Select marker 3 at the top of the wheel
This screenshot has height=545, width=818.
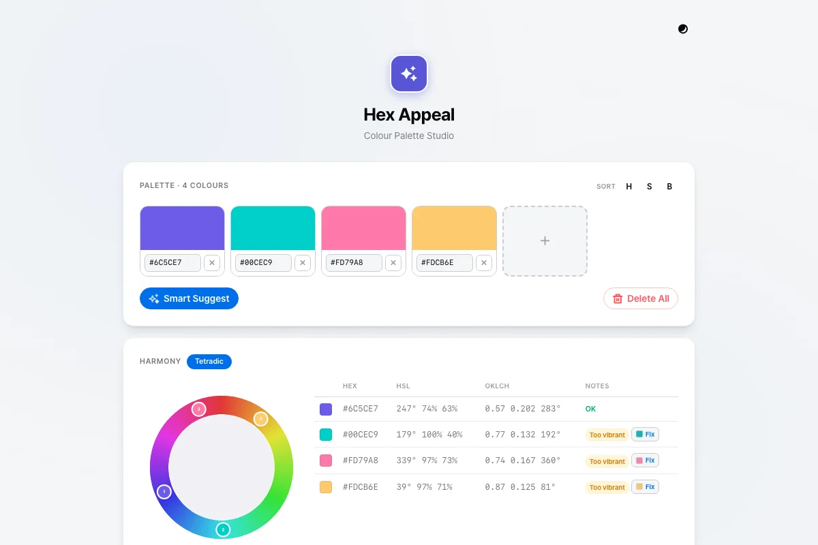tap(199, 409)
